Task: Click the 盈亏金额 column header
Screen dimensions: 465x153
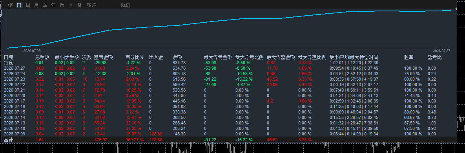Action: point(104,57)
